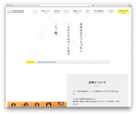The image size is (137, 115).
Task: Click the パーク歯科診療室 site logo
Action: point(15,11)
